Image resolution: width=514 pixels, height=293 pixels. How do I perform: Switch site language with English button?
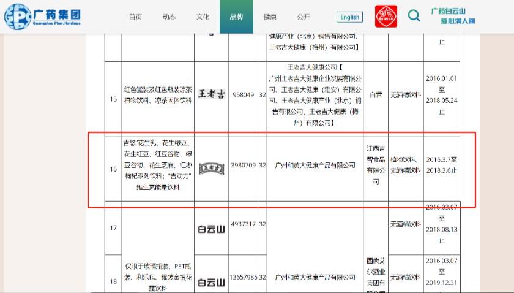[x=349, y=17]
